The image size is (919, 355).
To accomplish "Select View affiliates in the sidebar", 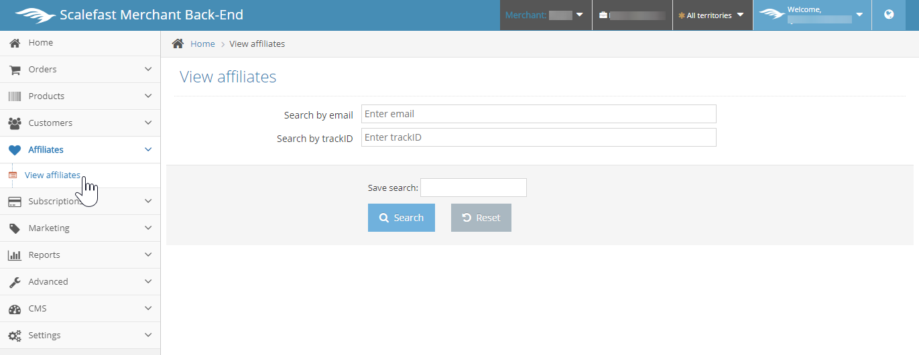I will coord(52,175).
